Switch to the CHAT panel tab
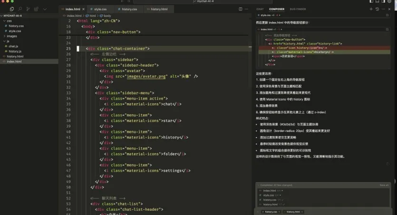The image size is (397, 215). coord(260,9)
